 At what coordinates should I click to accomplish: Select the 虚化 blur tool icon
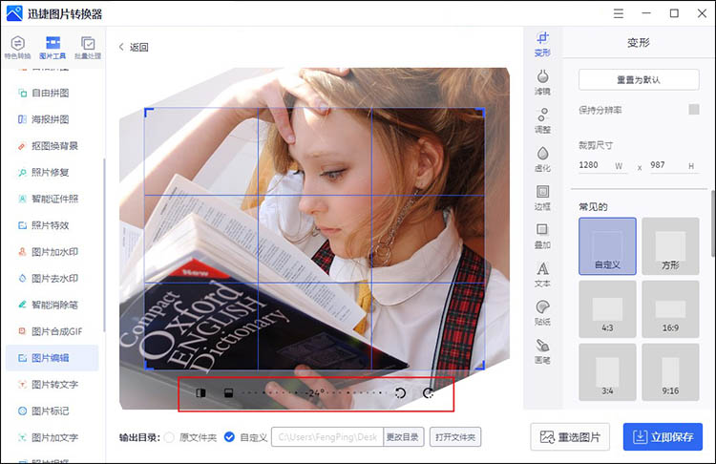[x=542, y=159]
